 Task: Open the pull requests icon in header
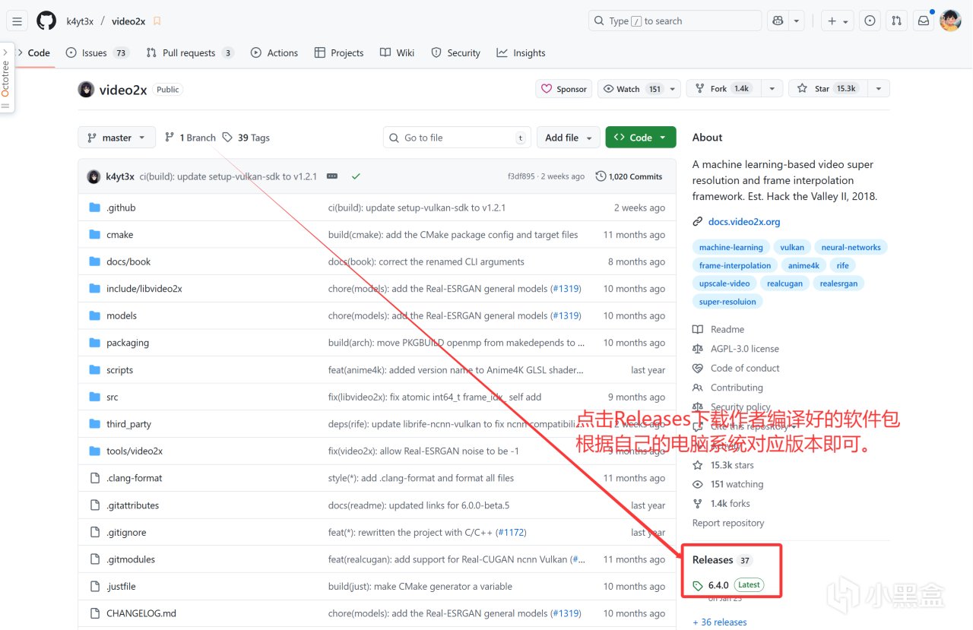pyautogui.click(x=897, y=21)
